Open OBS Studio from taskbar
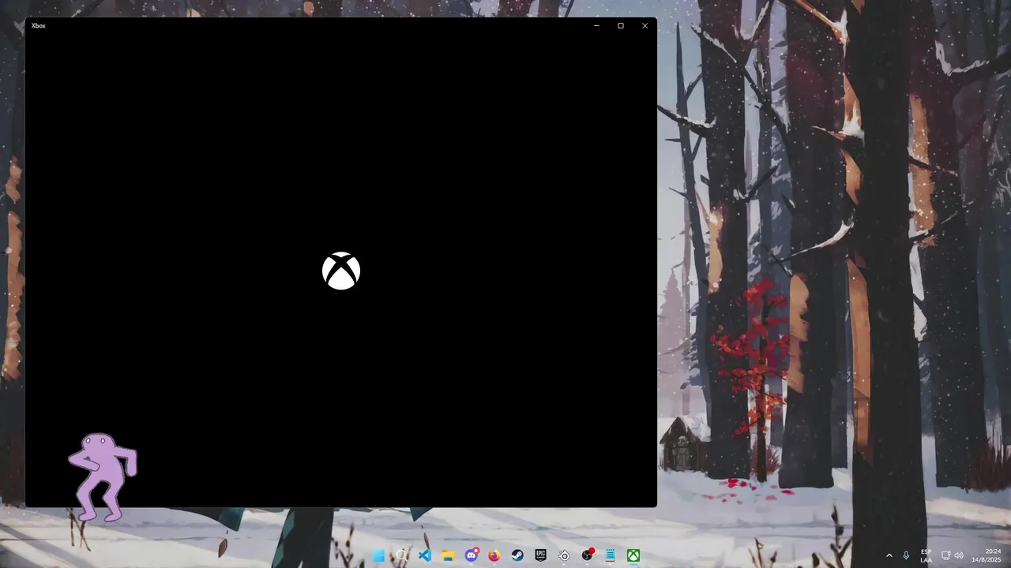1011x568 pixels. (588, 555)
